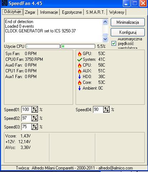
Task: Adjust the Speed04 up/down spinner
Action: coord(106,109)
